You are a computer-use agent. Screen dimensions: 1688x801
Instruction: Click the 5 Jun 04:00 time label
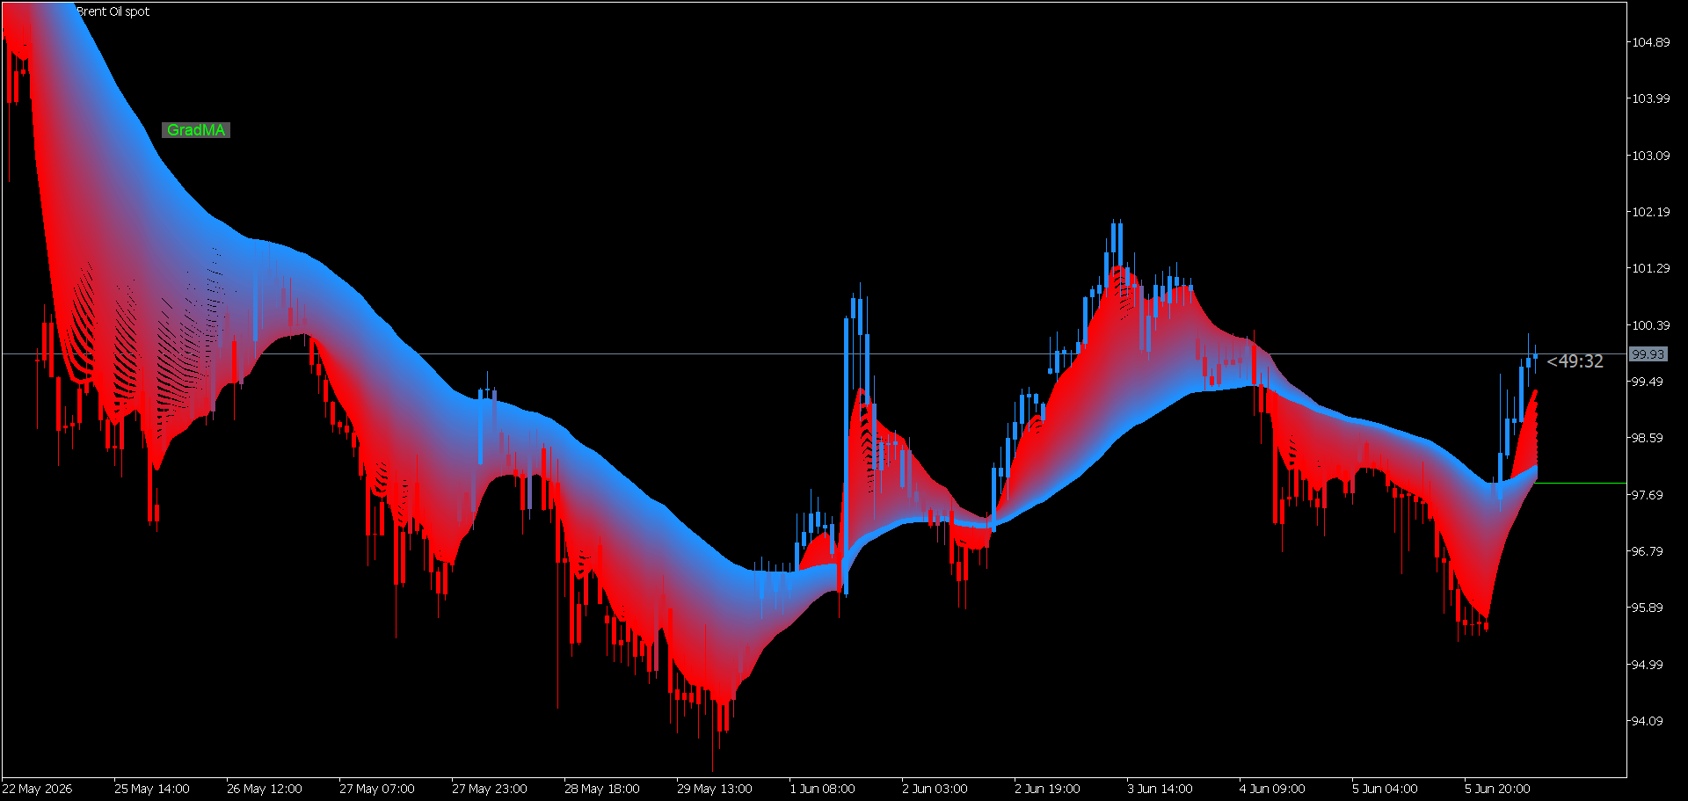[1385, 789]
